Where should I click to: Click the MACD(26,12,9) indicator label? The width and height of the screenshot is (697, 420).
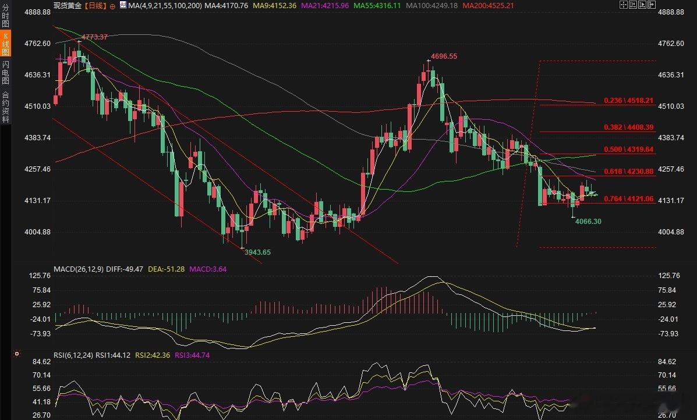coord(79,269)
